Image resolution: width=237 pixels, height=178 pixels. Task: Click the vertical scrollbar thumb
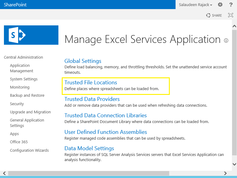[x=234, y=92]
